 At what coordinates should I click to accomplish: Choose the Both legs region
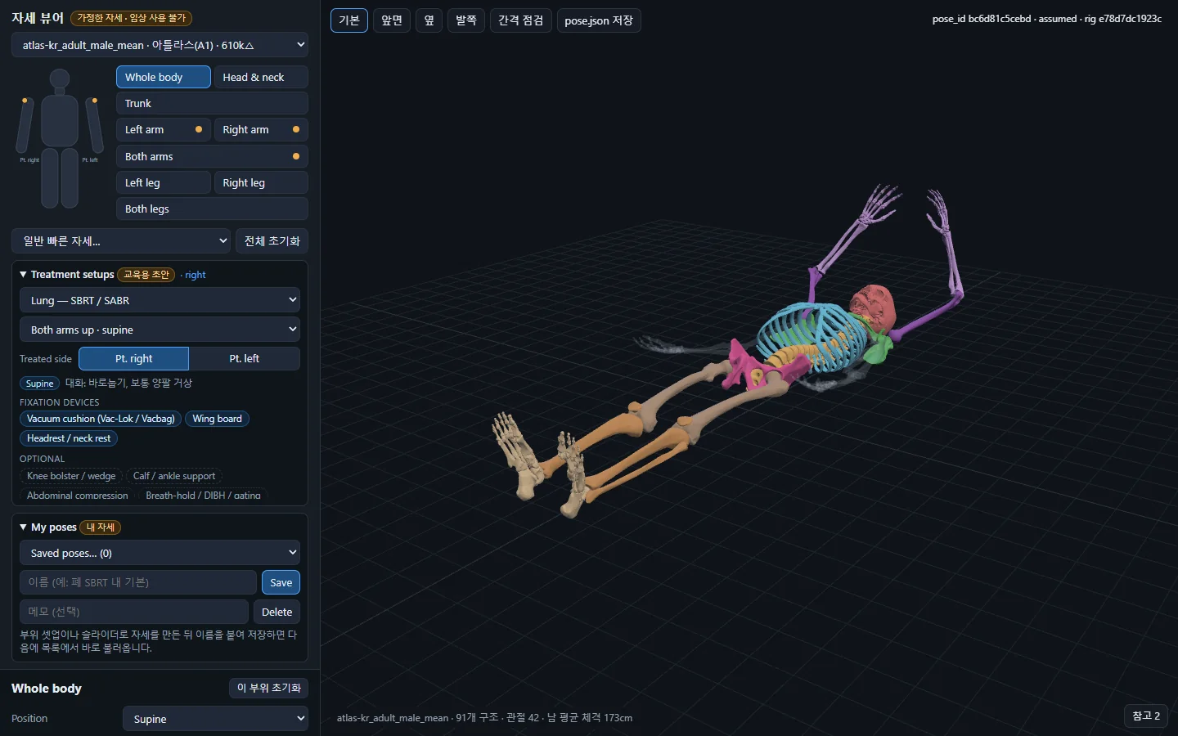tap(212, 209)
